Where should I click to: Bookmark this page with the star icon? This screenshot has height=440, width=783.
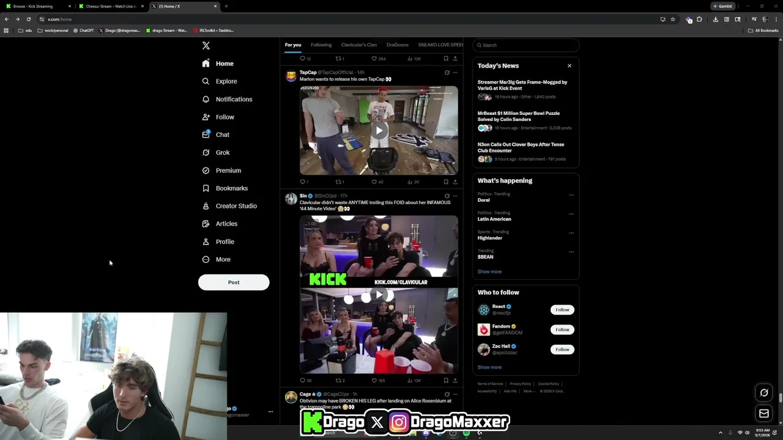coord(673,19)
